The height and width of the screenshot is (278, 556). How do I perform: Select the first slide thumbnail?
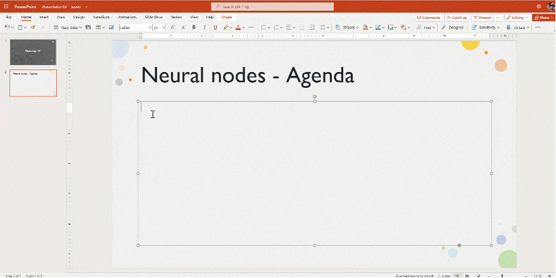[x=33, y=51]
